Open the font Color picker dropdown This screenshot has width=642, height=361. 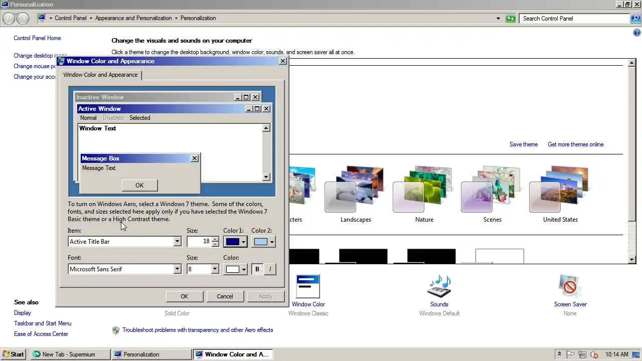[x=235, y=269]
